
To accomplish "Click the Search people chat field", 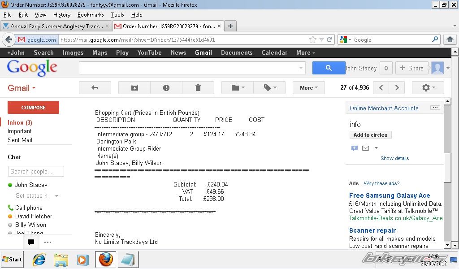I will point(36,171).
